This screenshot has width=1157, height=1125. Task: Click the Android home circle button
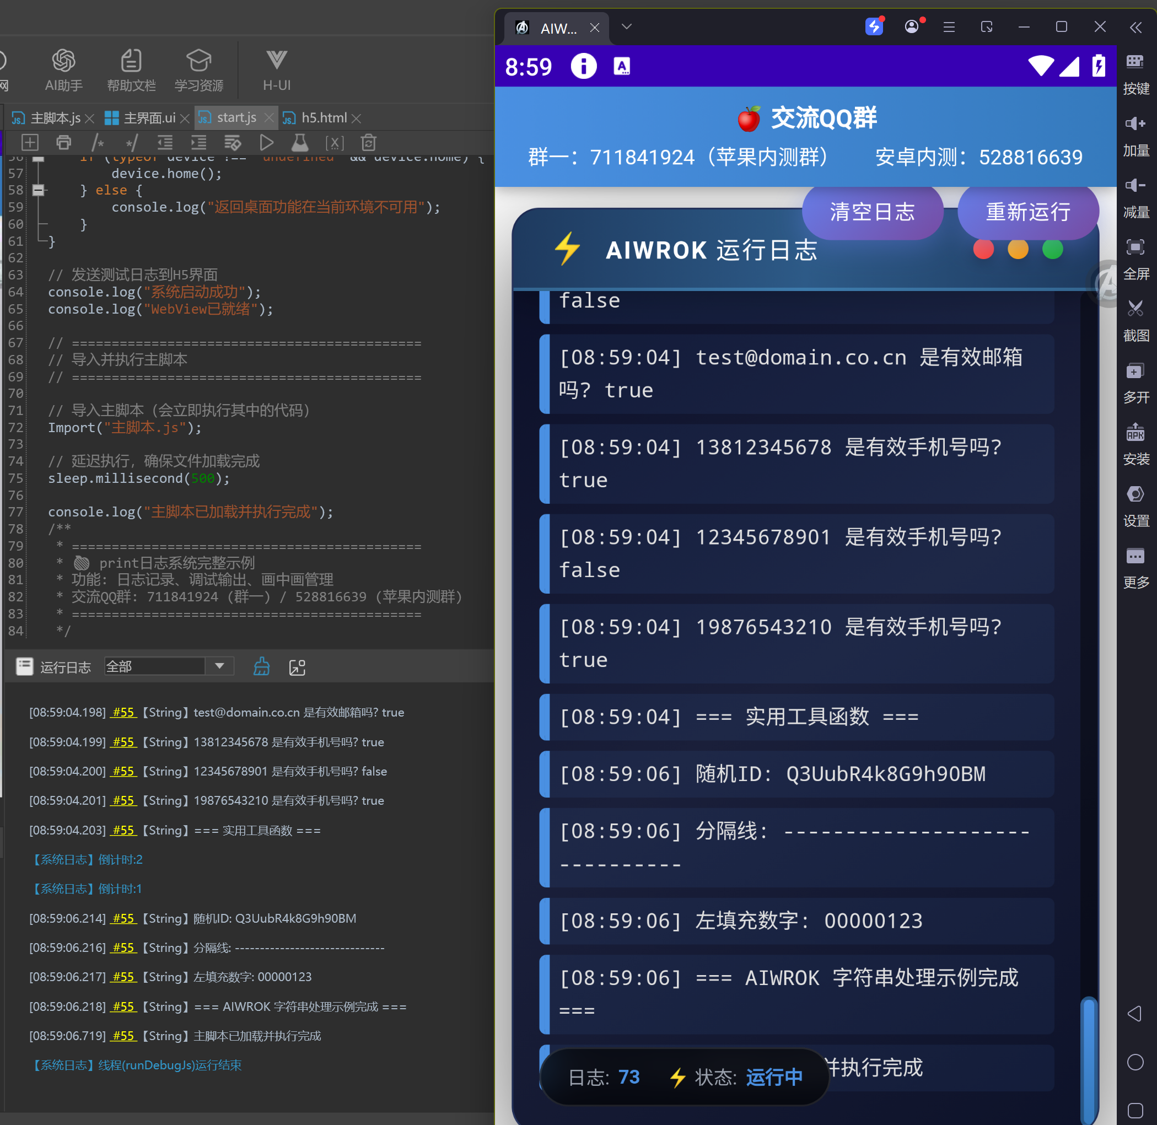[x=1135, y=1062]
